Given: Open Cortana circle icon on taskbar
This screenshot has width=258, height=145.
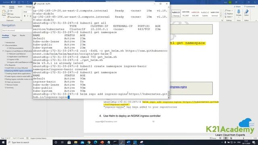Looking at the screenshot, I should [56, 142].
